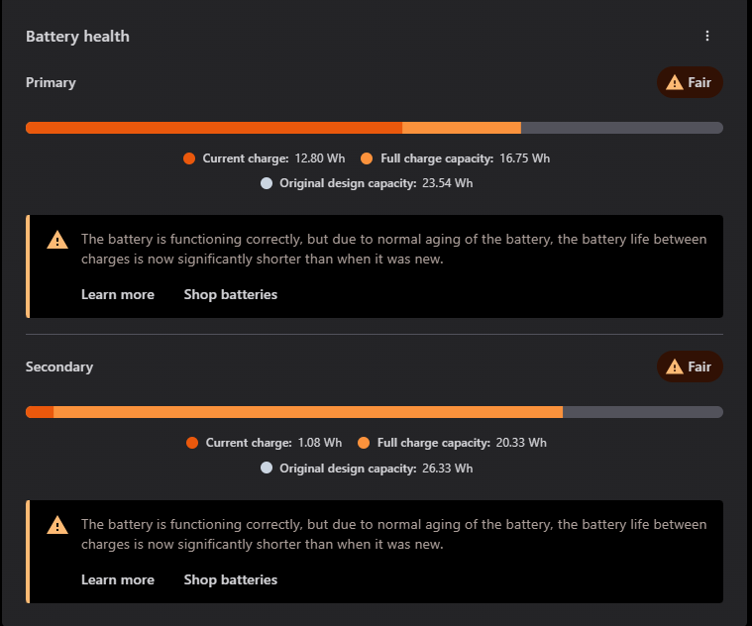The height and width of the screenshot is (626, 752).
Task: Open Shop batteries under Secondary battery
Action: [x=230, y=579]
